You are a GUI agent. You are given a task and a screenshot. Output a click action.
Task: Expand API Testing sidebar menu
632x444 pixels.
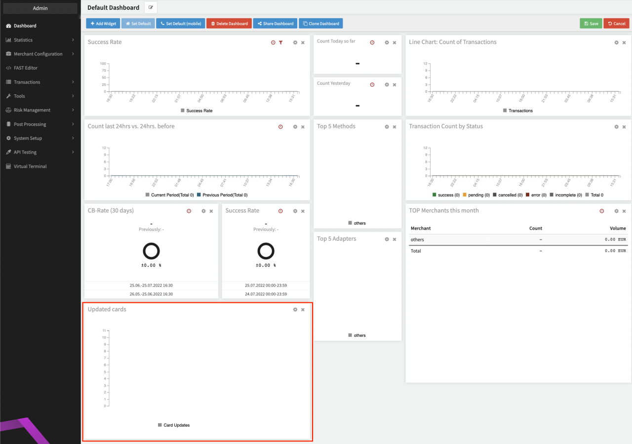(40, 152)
